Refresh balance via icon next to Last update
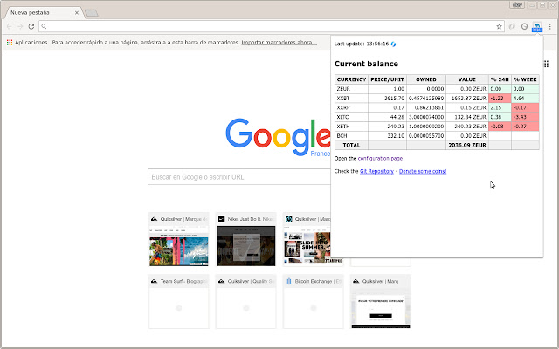Image resolution: width=559 pixels, height=349 pixels. click(393, 44)
